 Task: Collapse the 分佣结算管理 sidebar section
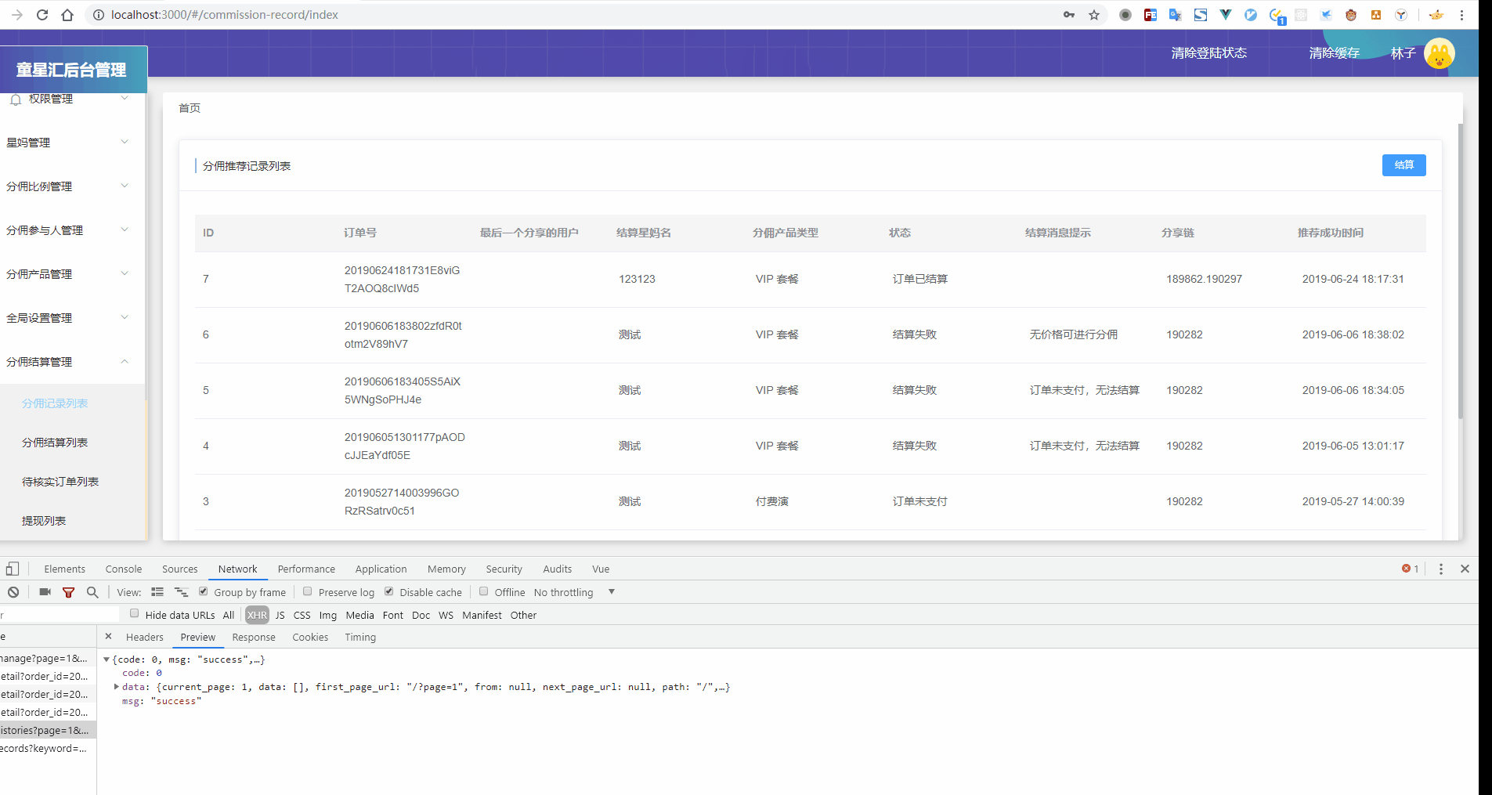click(x=123, y=361)
